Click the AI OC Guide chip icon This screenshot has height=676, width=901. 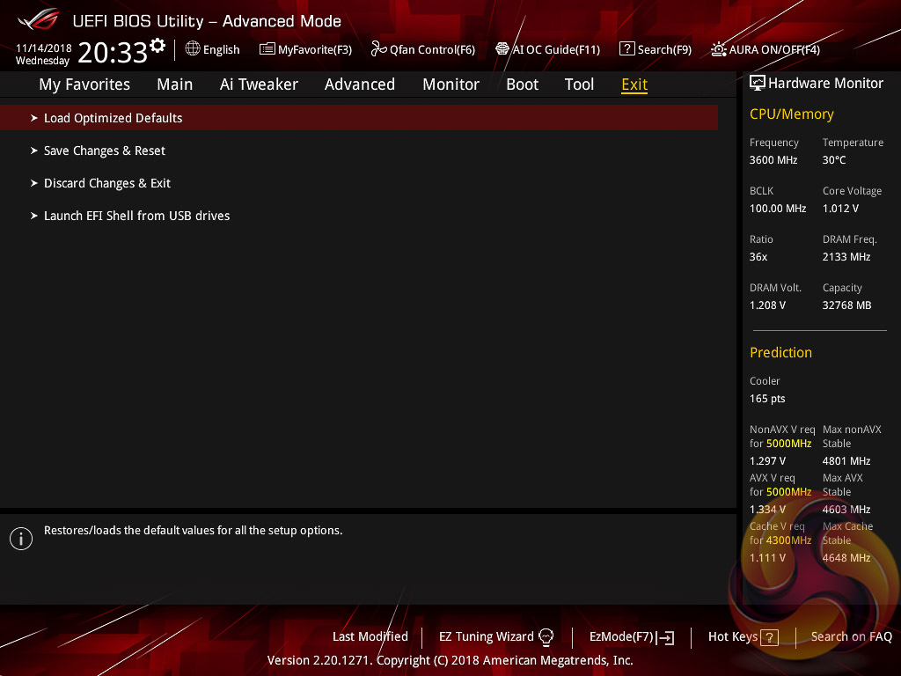502,49
